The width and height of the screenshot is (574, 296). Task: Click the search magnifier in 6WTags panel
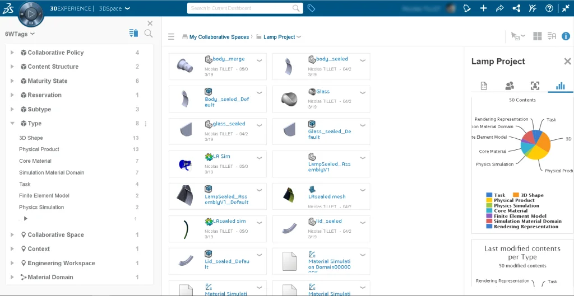pos(149,34)
